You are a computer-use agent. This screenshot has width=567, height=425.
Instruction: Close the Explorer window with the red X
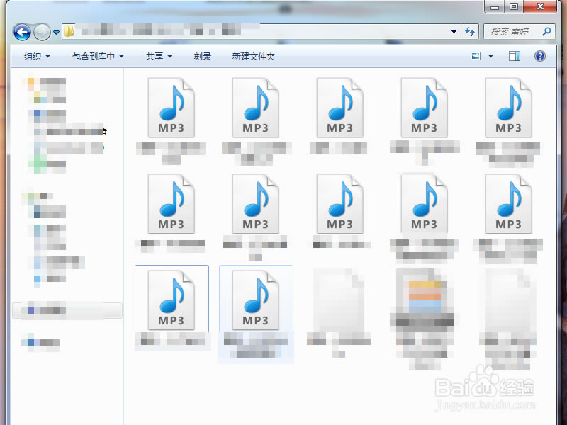click(x=540, y=6)
